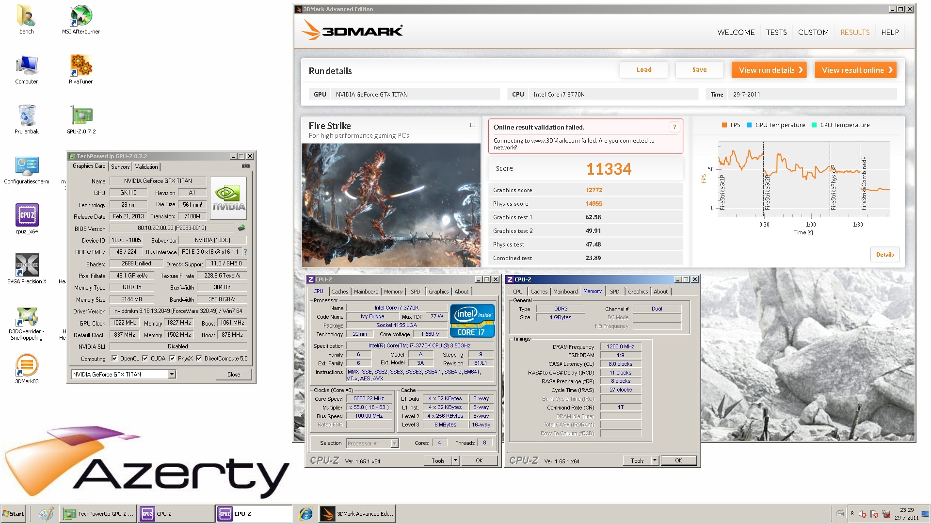Expand the GPU selection dropdown in GPU-Z
931x524 pixels.
pyautogui.click(x=172, y=374)
